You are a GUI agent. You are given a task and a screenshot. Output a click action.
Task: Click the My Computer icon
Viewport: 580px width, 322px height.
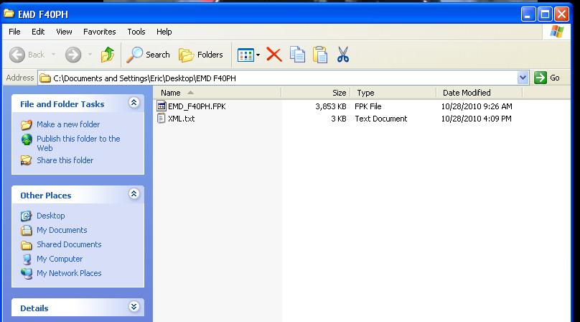[27, 259]
